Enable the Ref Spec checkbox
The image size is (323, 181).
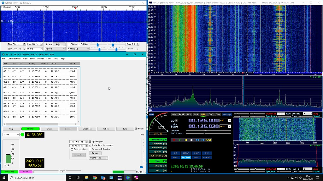coord(79,44)
